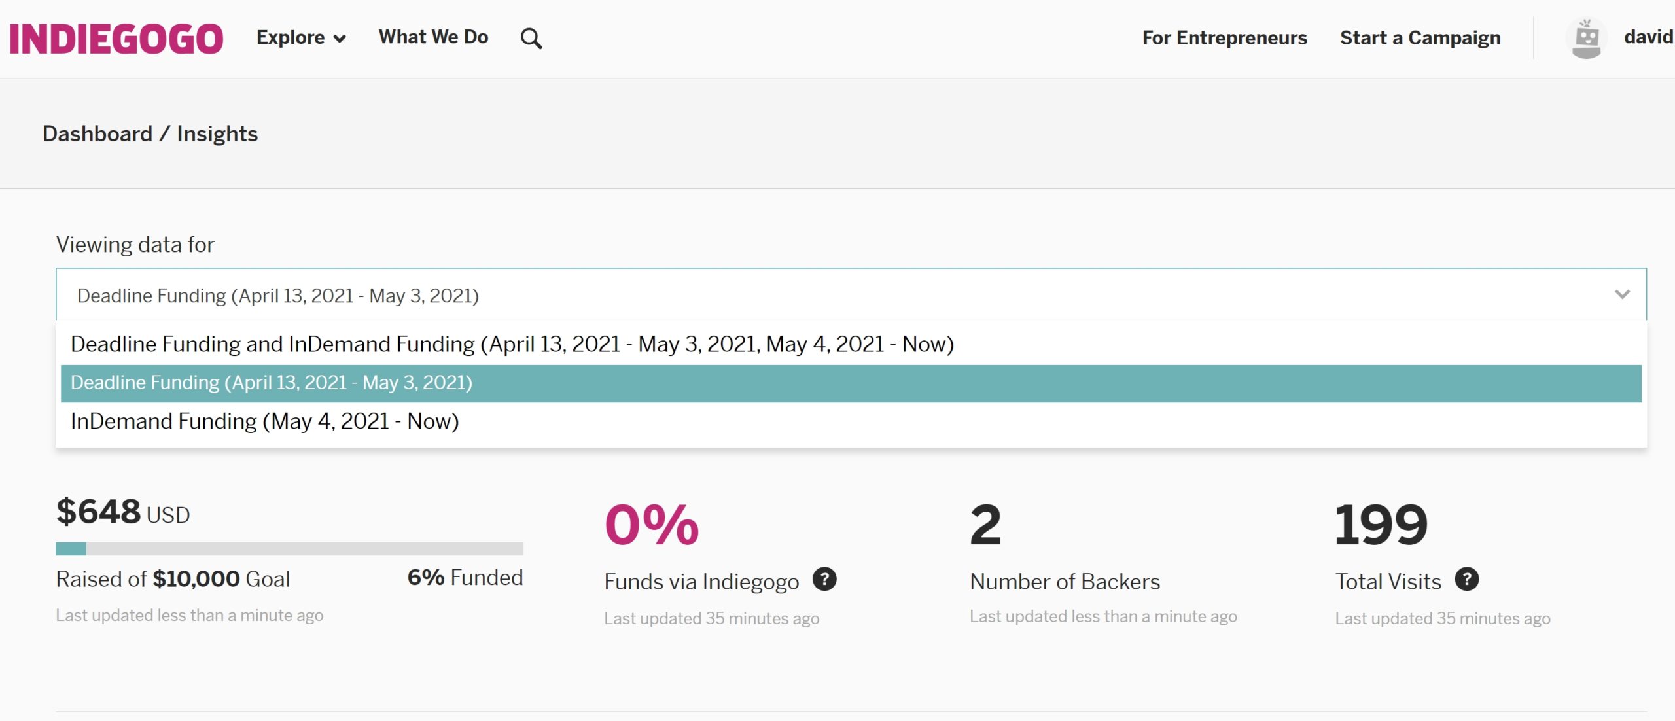Click the $648 USD raised amount

pyautogui.click(x=123, y=512)
